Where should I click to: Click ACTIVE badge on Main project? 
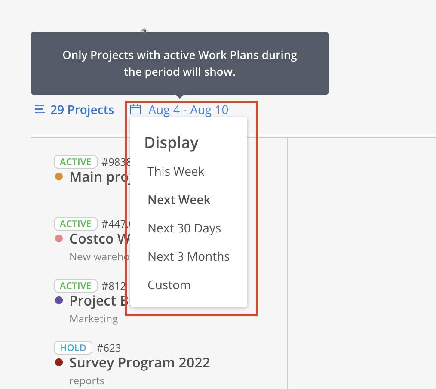[x=76, y=162]
